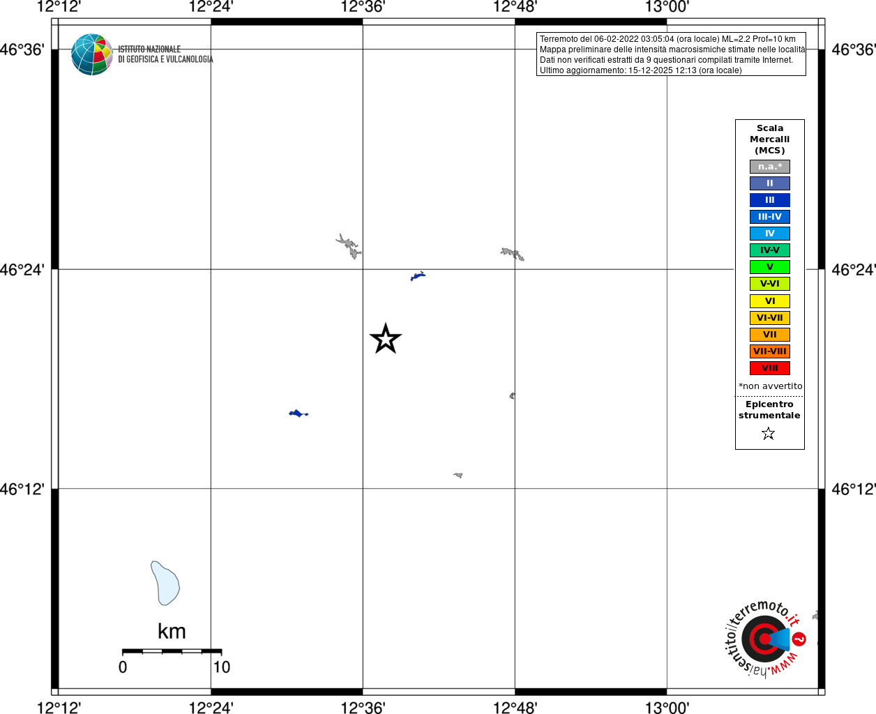
Task: Click the II intensity legend swatch
Action: [770, 183]
